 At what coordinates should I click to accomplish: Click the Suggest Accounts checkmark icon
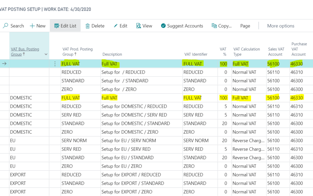point(163,26)
